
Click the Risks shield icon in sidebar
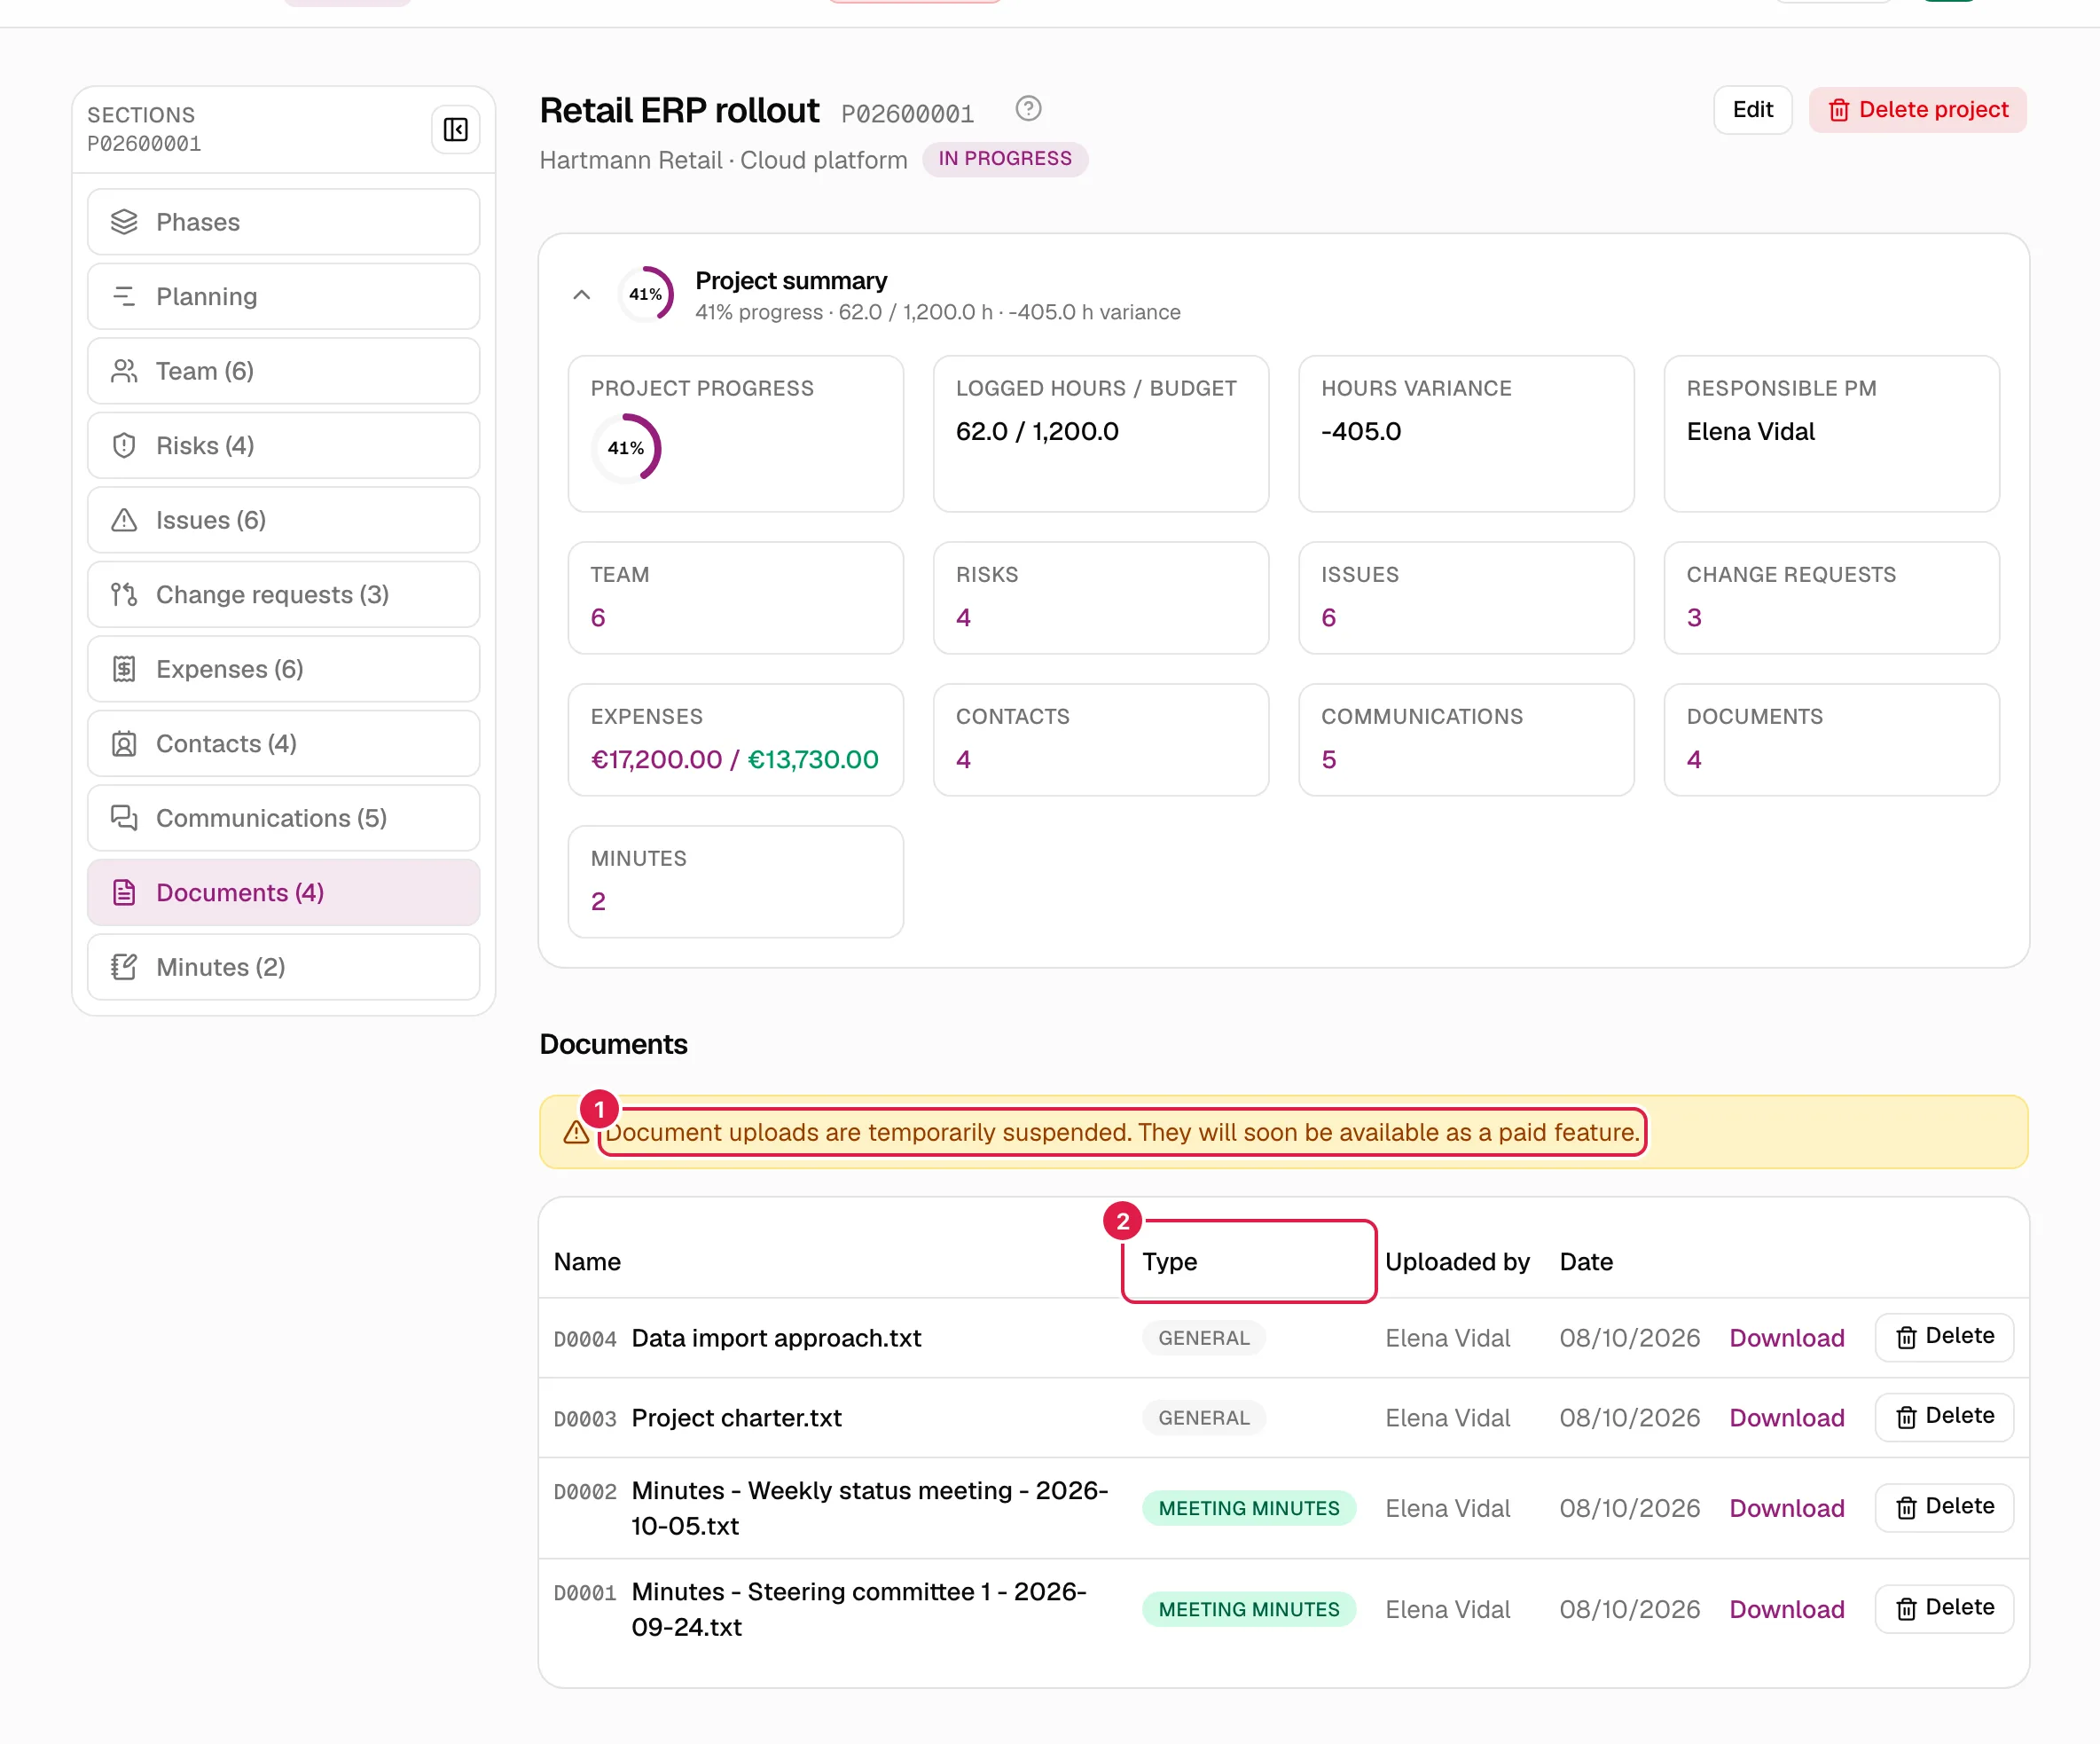point(124,445)
